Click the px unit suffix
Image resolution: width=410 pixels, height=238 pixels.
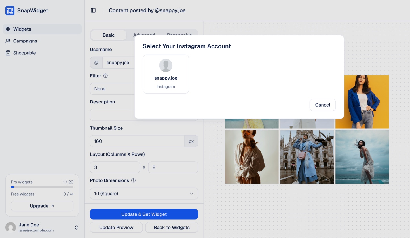(191, 141)
